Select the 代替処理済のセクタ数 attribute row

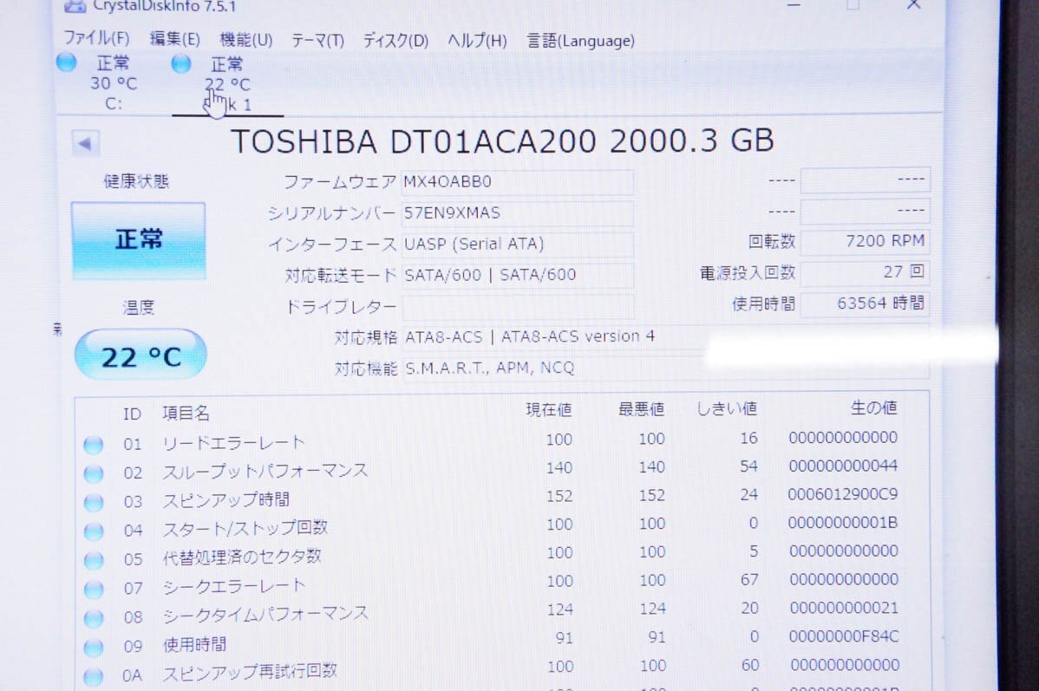click(501, 555)
